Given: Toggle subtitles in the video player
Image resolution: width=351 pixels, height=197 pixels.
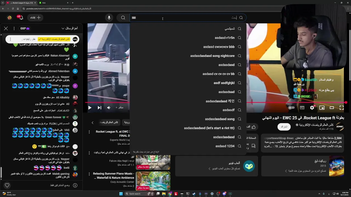Looking at the screenshot, I should pyautogui.click(x=302, y=108).
